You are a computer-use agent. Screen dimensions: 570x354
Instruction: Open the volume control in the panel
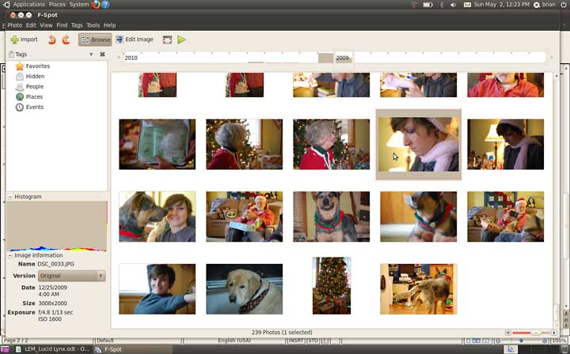453,5
